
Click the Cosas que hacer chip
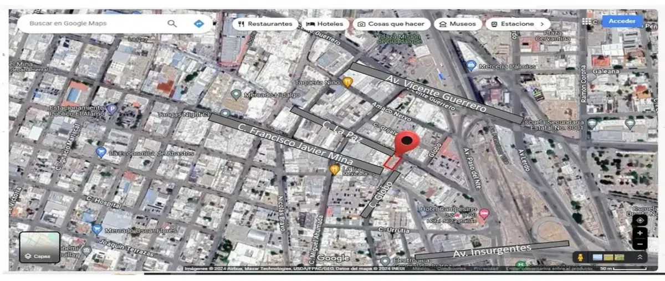pyautogui.click(x=392, y=24)
